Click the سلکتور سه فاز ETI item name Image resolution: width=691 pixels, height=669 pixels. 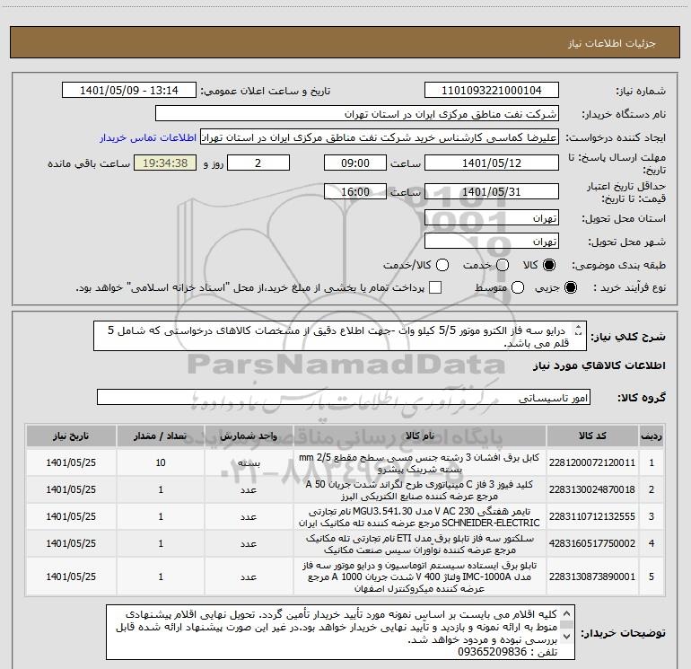(420, 544)
